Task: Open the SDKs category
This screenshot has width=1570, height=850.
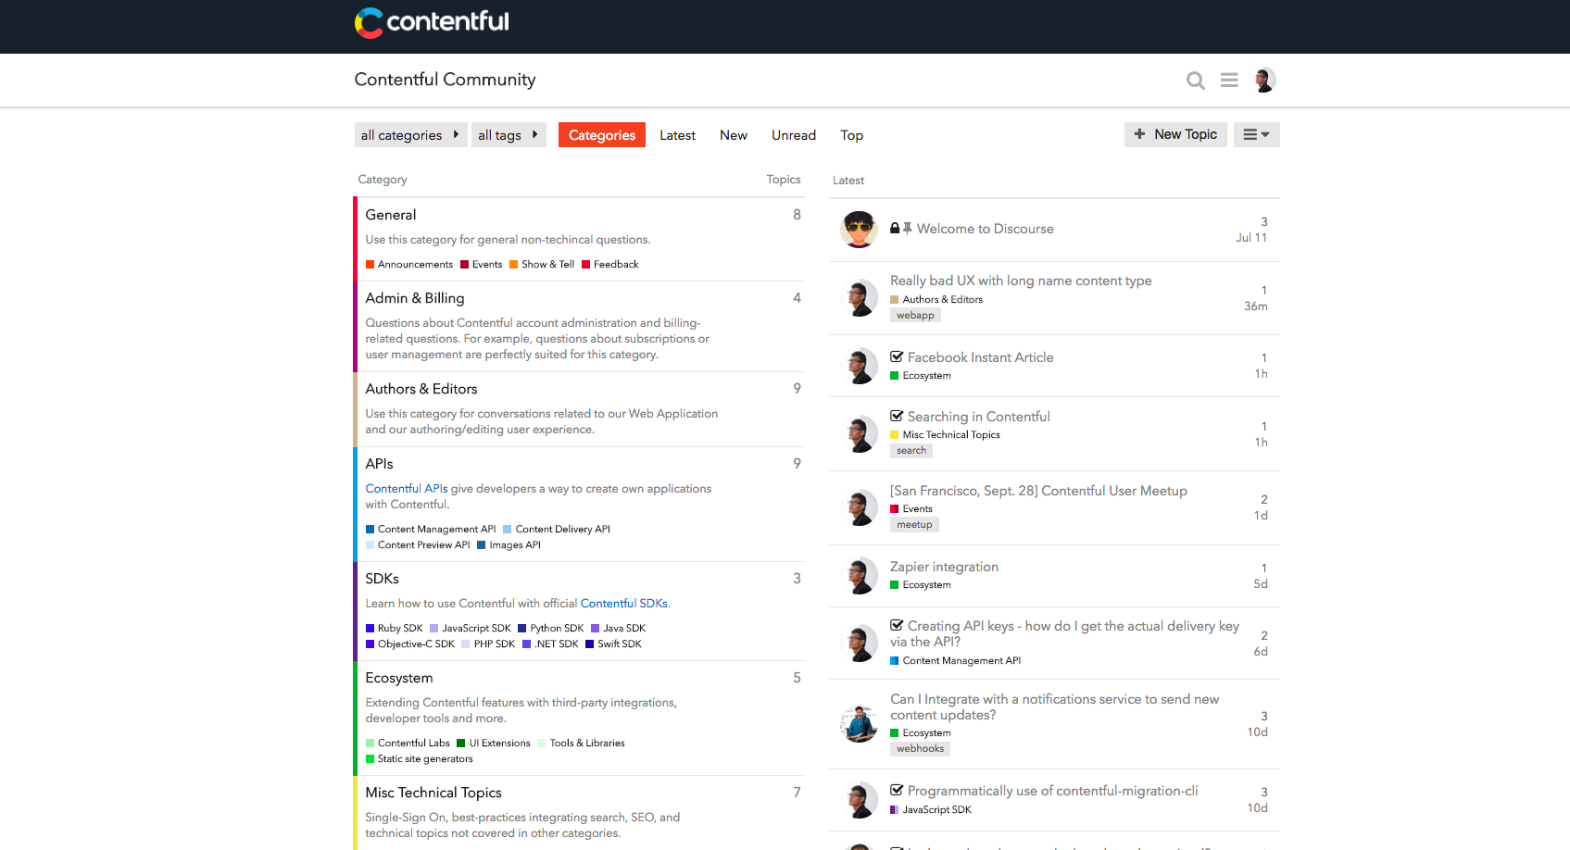Action: (x=382, y=579)
